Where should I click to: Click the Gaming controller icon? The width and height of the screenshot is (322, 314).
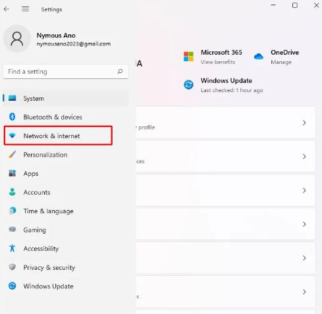tap(13, 230)
